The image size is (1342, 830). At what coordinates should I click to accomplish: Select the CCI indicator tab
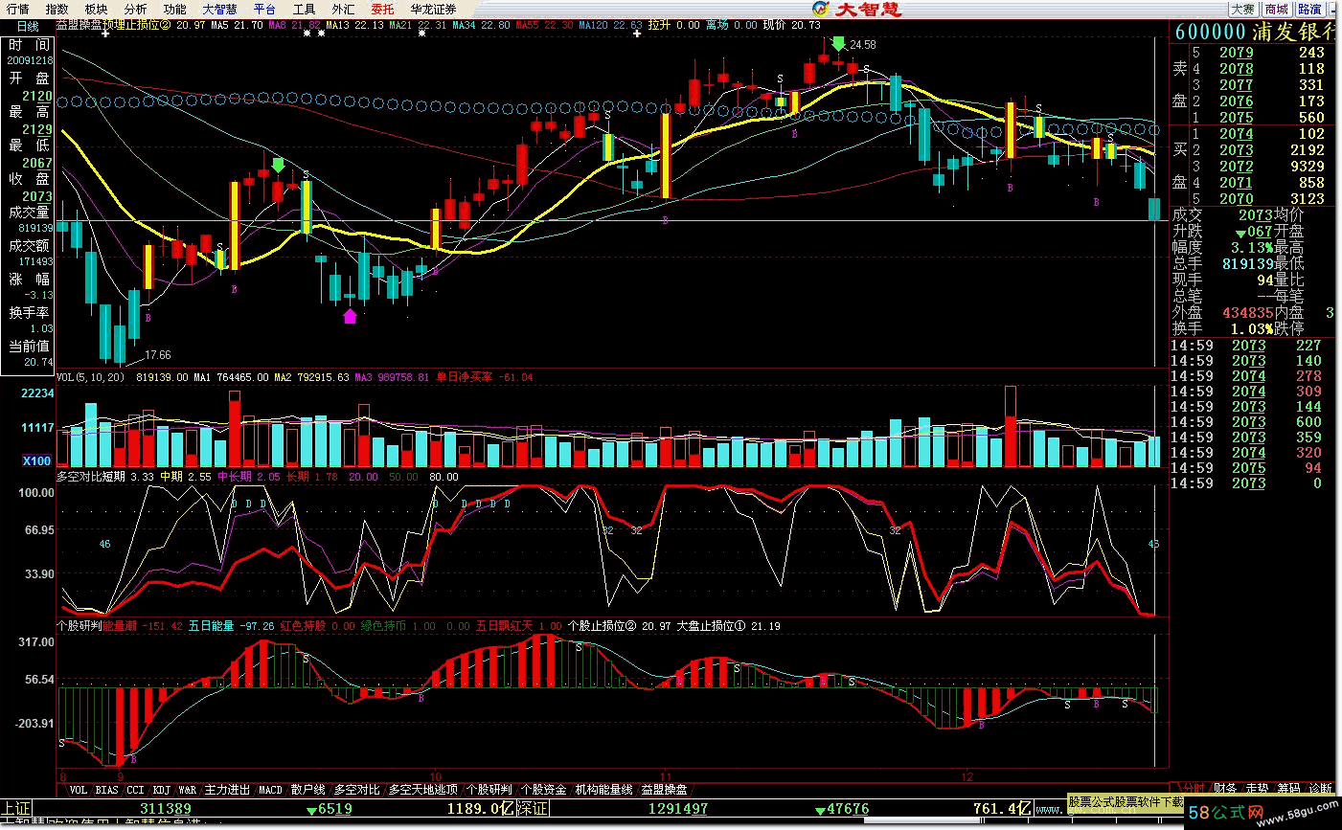click(135, 790)
